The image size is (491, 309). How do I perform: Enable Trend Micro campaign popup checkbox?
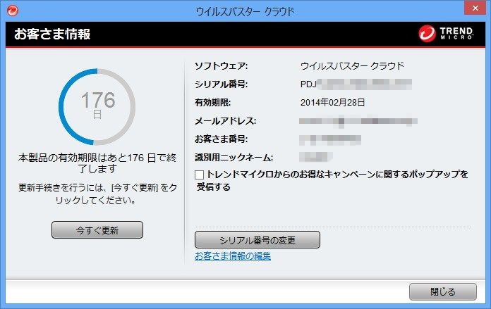[x=199, y=175]
